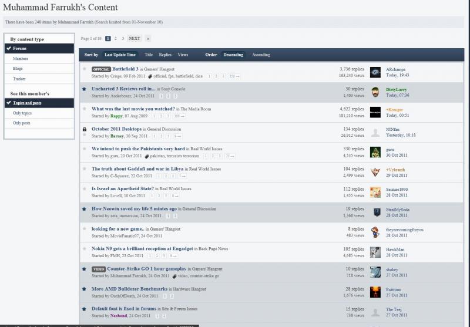470x327 pixels.
Task: Visit the Sony Console forum link
Action: click(x=173, y=89)
